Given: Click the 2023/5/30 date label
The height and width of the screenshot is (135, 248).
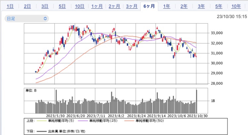Looking at the screenshot, I should coord(55,116).
